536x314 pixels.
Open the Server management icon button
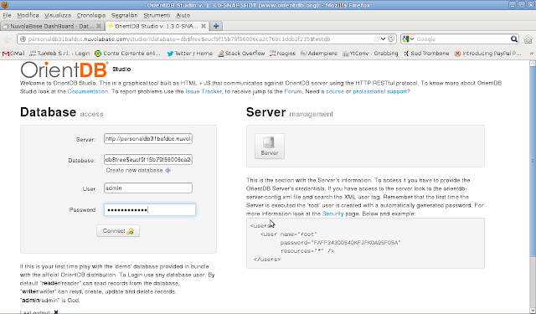270,146
